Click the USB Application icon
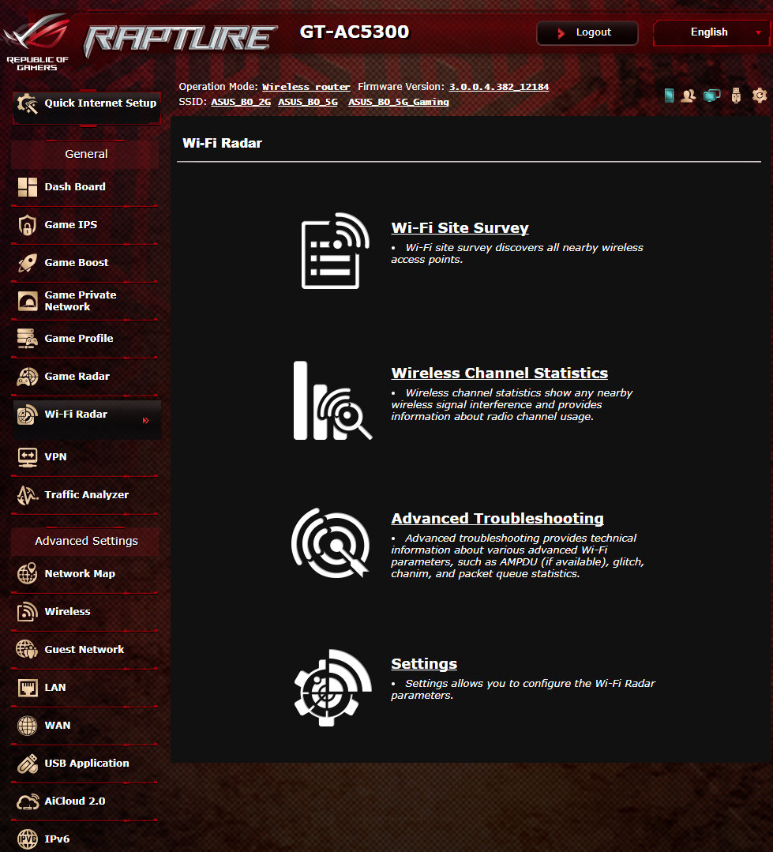The height and width of the screenshot is (852, 773). (27, 764)
